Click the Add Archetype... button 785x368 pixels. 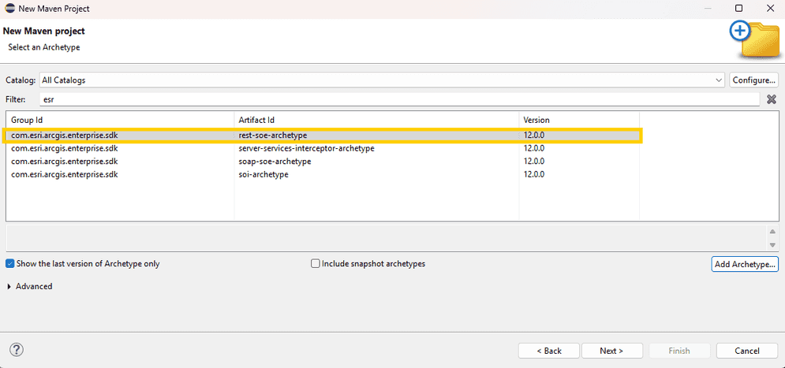pyautogui.click(x=745, y=265)
